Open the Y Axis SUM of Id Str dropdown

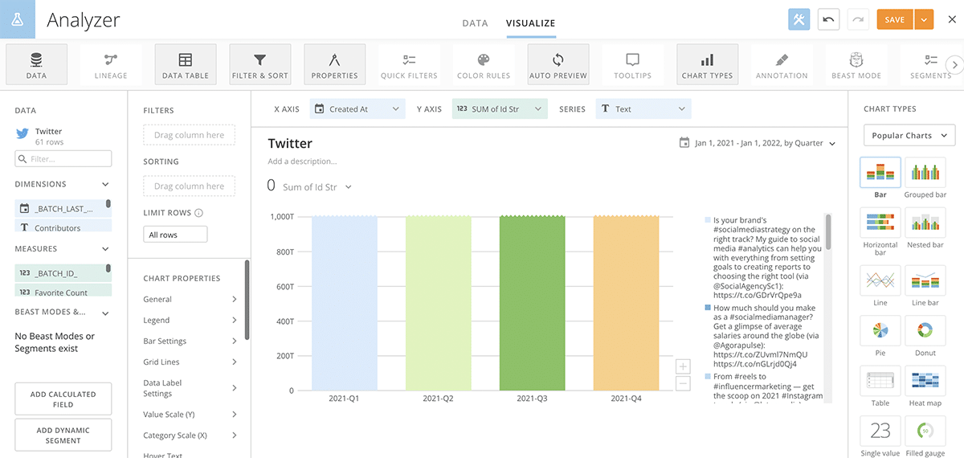pos(500,109)
